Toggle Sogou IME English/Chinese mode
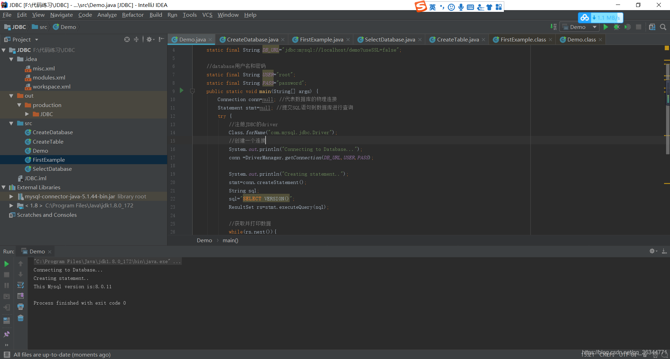Screen dimensions: 670x359 [x=432, y=7]
